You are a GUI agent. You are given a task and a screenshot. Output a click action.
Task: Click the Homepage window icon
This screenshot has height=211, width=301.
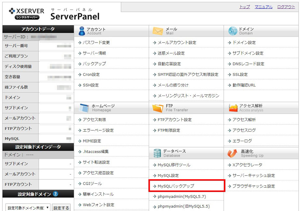pos(84,108)
